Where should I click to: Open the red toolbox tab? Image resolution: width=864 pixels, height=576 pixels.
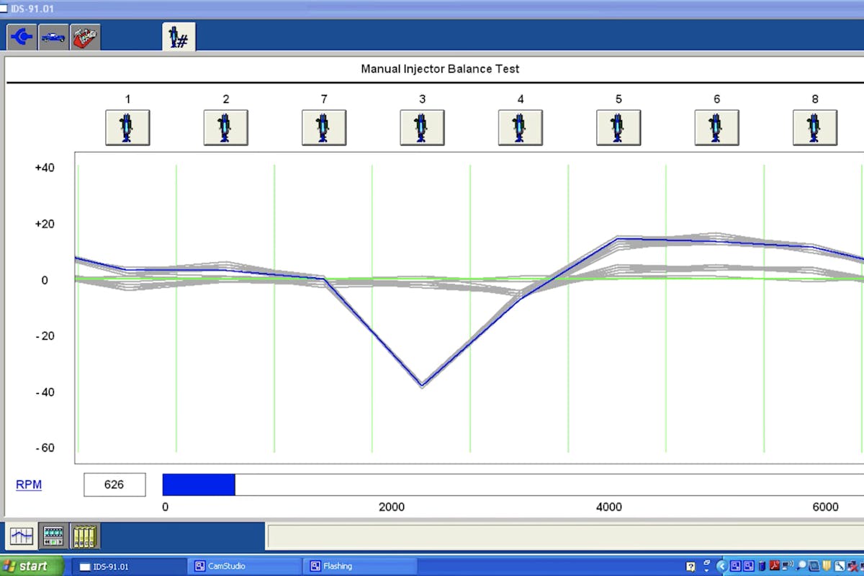[x=85, y=37]
